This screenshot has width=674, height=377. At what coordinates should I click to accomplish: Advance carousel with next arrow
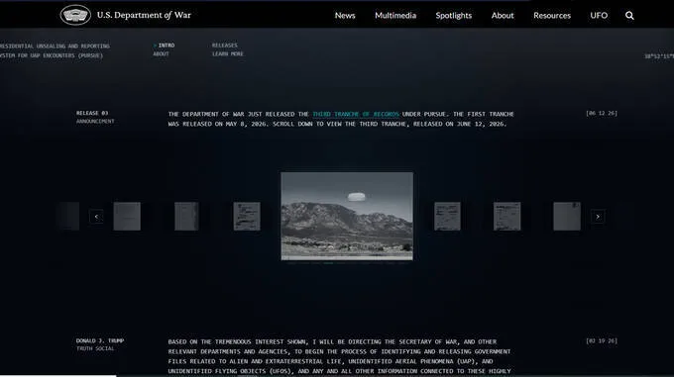pyautogui.click(x=598, y=217)
